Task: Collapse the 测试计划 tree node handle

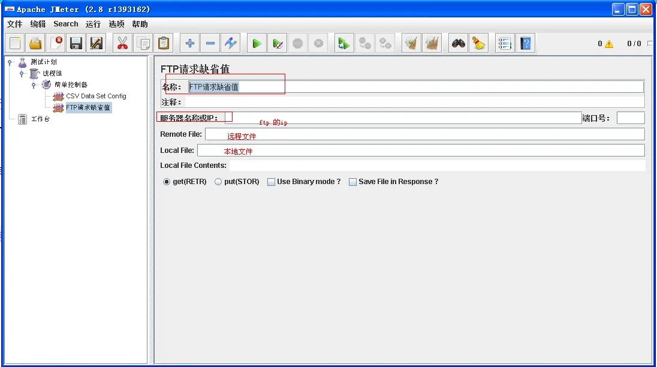Action: coord(10,62)
